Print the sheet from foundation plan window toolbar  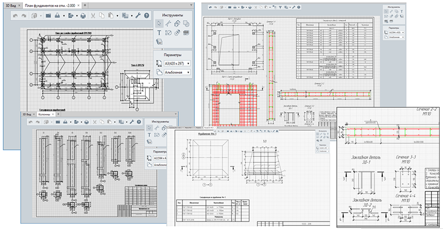tap(83, 15)
